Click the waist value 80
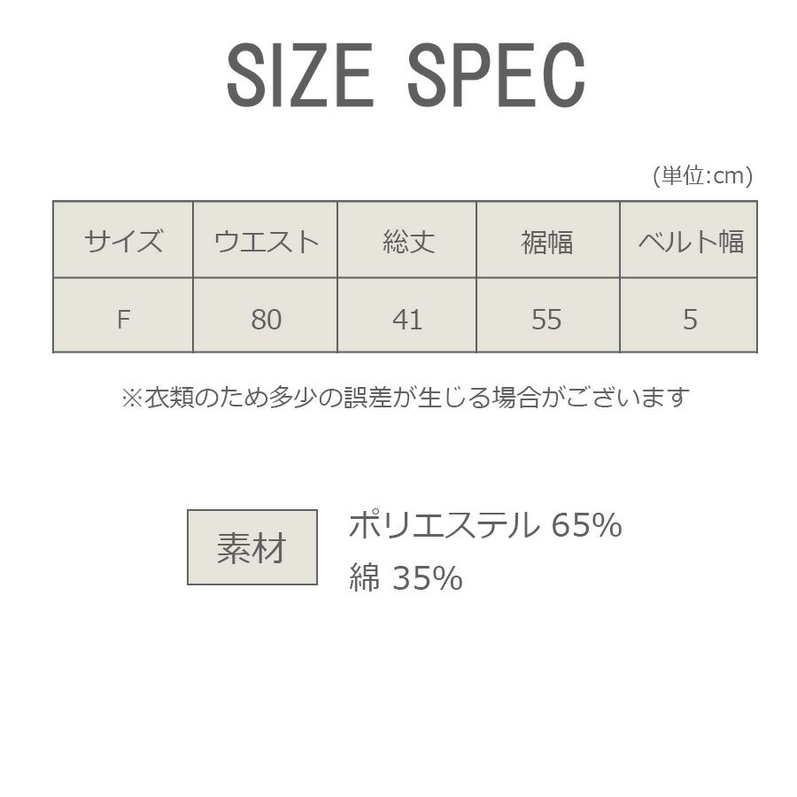 point(266,319)
